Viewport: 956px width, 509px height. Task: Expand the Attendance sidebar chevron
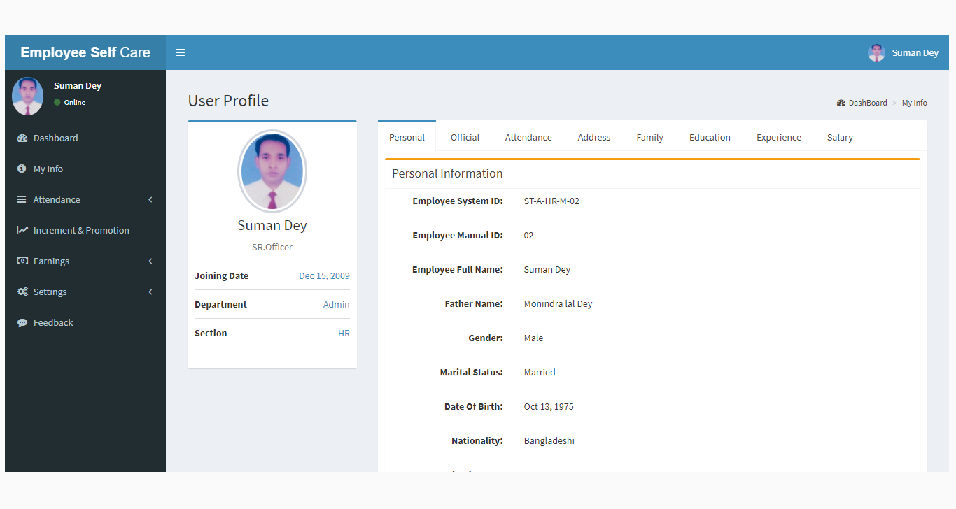pyautogui.click(x=150, y=200)
